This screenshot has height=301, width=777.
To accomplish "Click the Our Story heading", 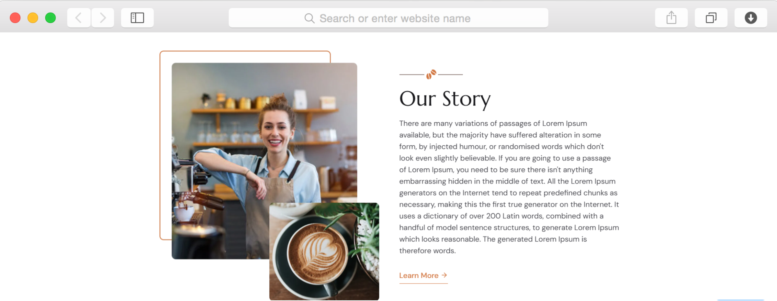I will [x=445, y=99].
